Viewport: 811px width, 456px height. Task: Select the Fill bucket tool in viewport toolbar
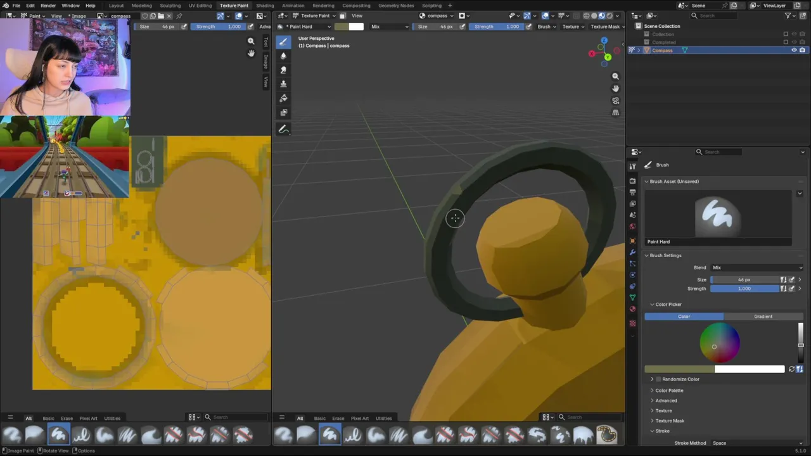point(283,98)
